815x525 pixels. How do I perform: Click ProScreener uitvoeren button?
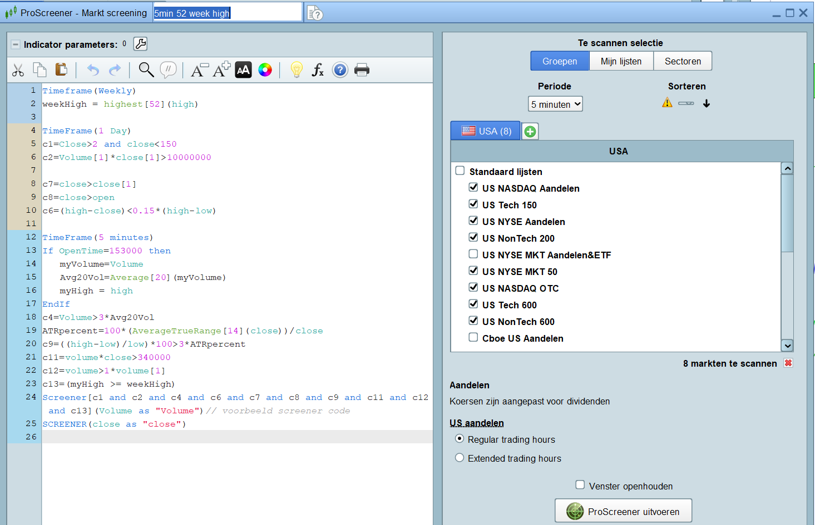coord(623,511)
